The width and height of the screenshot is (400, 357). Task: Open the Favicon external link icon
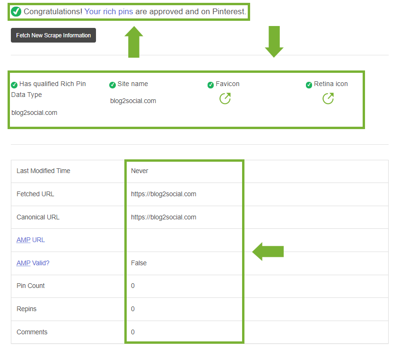tap(225, 98)
